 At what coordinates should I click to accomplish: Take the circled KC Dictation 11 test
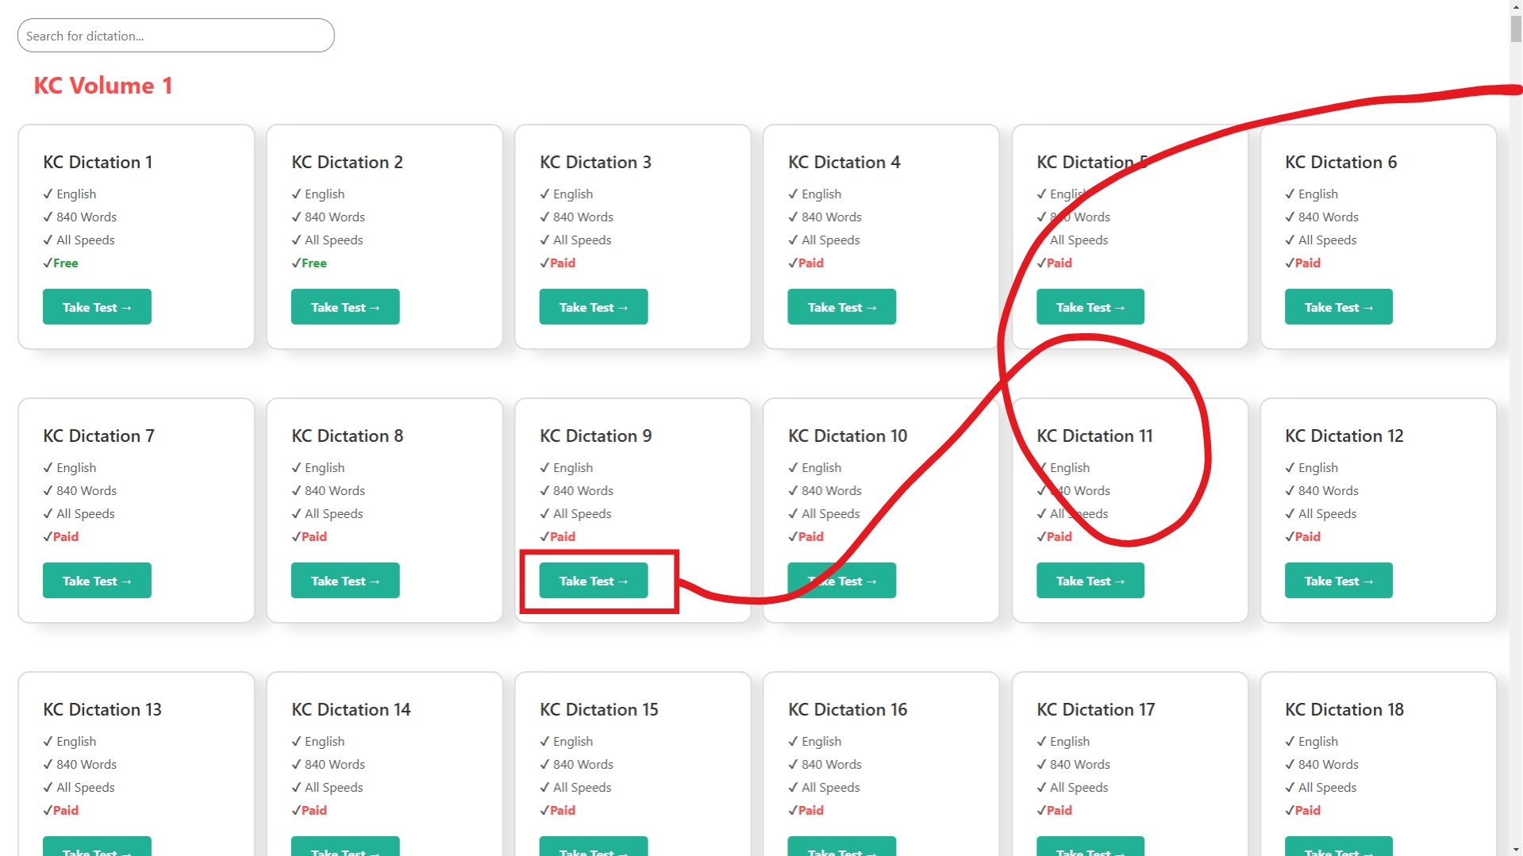1090,580
